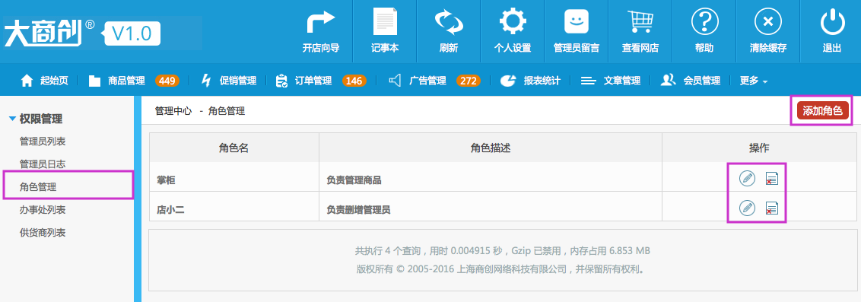The width and height of the screenshot is (861, 302).
Task: Open 会员管理 menu
Action: click(x=690, y=81)
